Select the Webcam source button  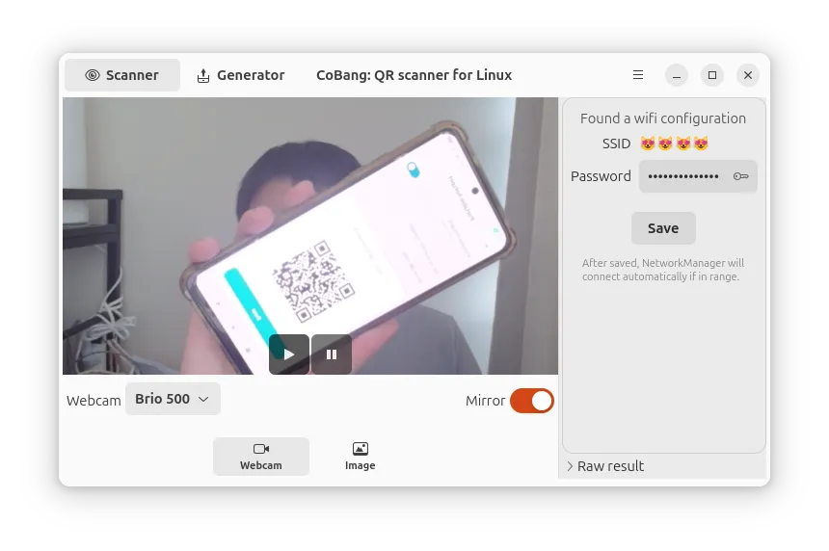tap(260, 457)
